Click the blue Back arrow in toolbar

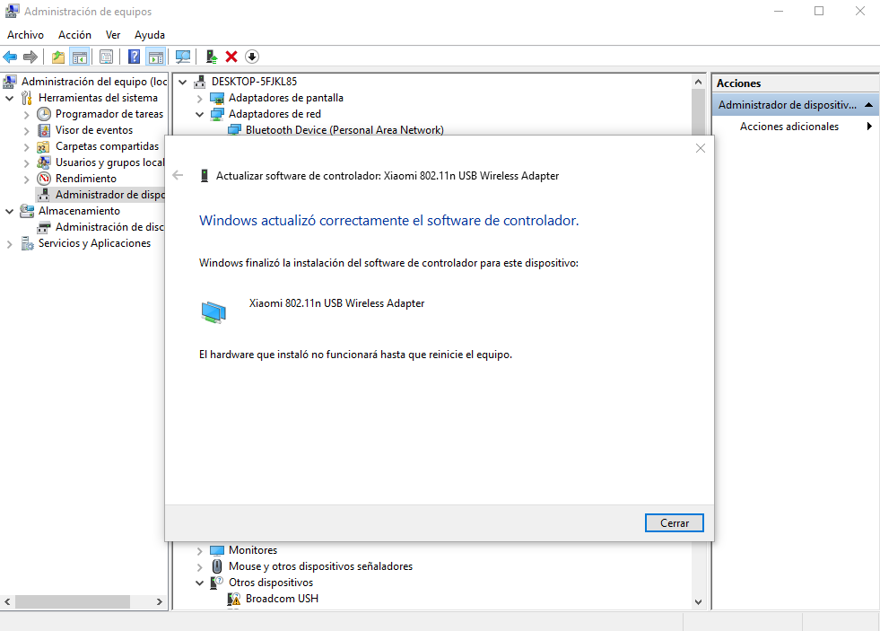(10, 57)
